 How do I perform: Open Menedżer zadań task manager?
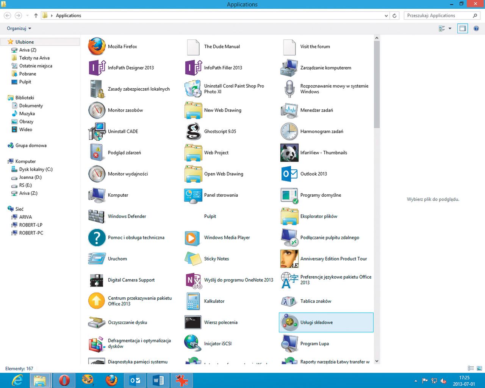[289, 110]
